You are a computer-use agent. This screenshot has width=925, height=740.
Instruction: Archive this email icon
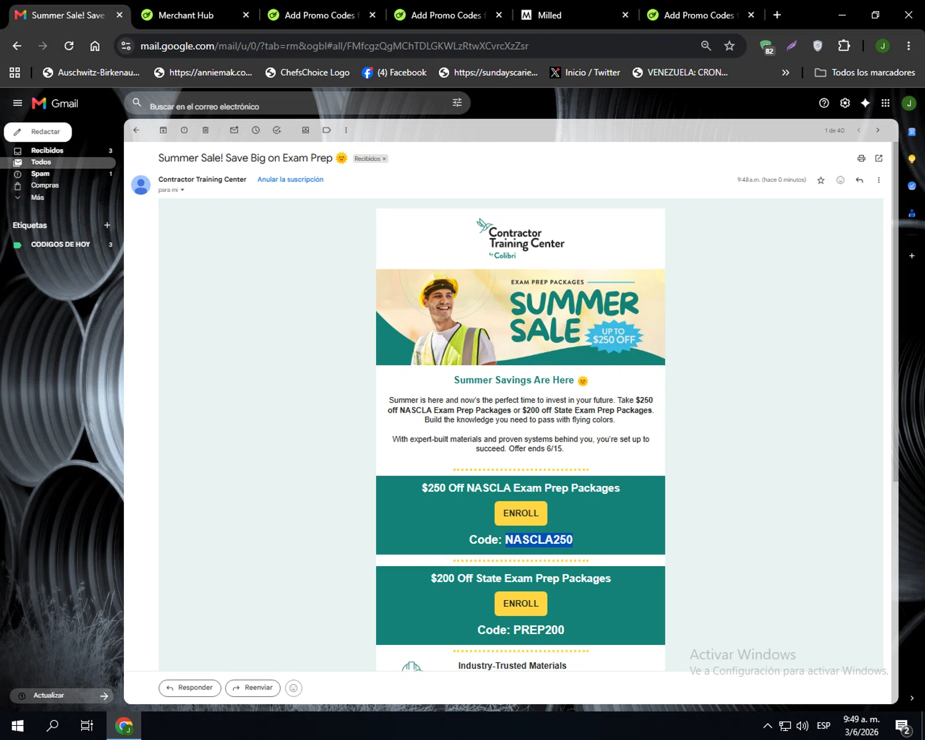[163, 130]
